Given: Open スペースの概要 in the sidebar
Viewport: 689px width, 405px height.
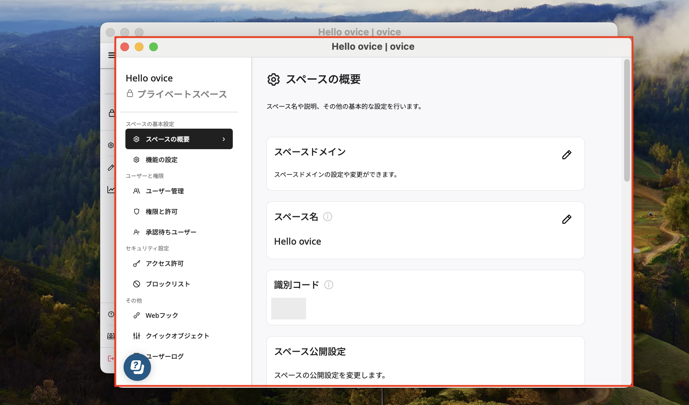Looking at the screenshot, I should (x=179, y=139).
